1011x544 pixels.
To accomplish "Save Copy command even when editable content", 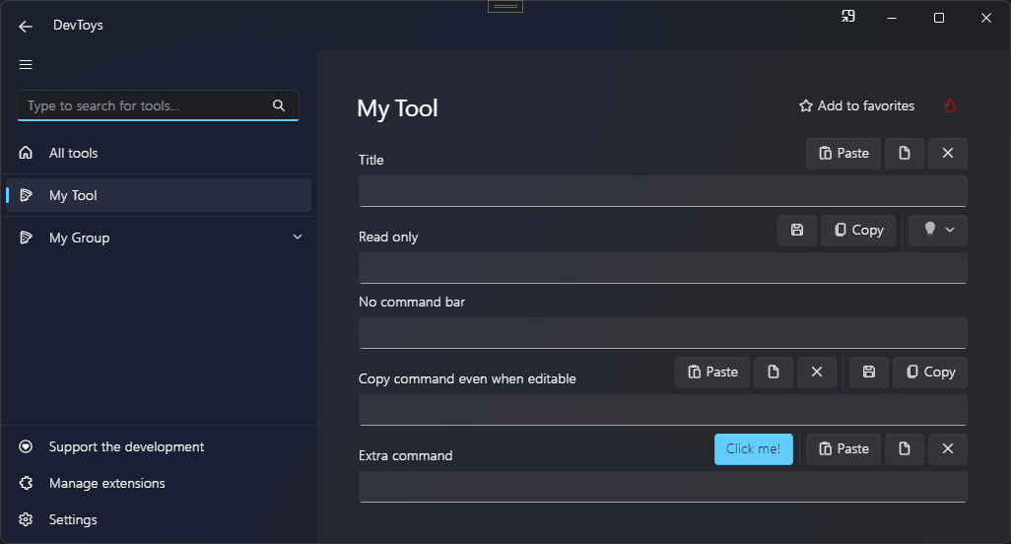I will pyautogui.click(x=869, y=373).
